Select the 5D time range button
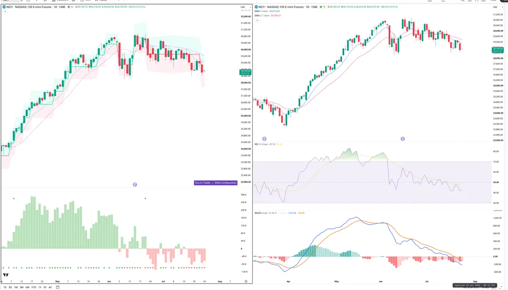 (x=10, y=287)
